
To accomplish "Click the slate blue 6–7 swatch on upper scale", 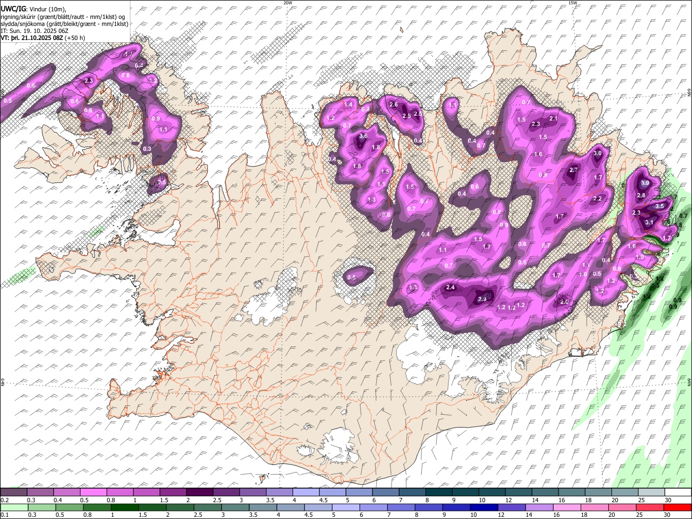I will pyautogui.click(x=385, y=493).
